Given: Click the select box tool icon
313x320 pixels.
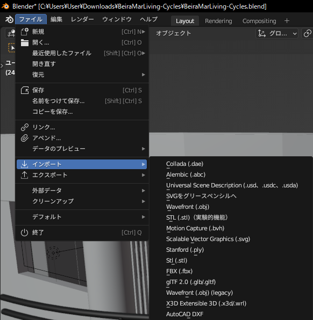Looking at the screenshot, I should click(11, 48).
